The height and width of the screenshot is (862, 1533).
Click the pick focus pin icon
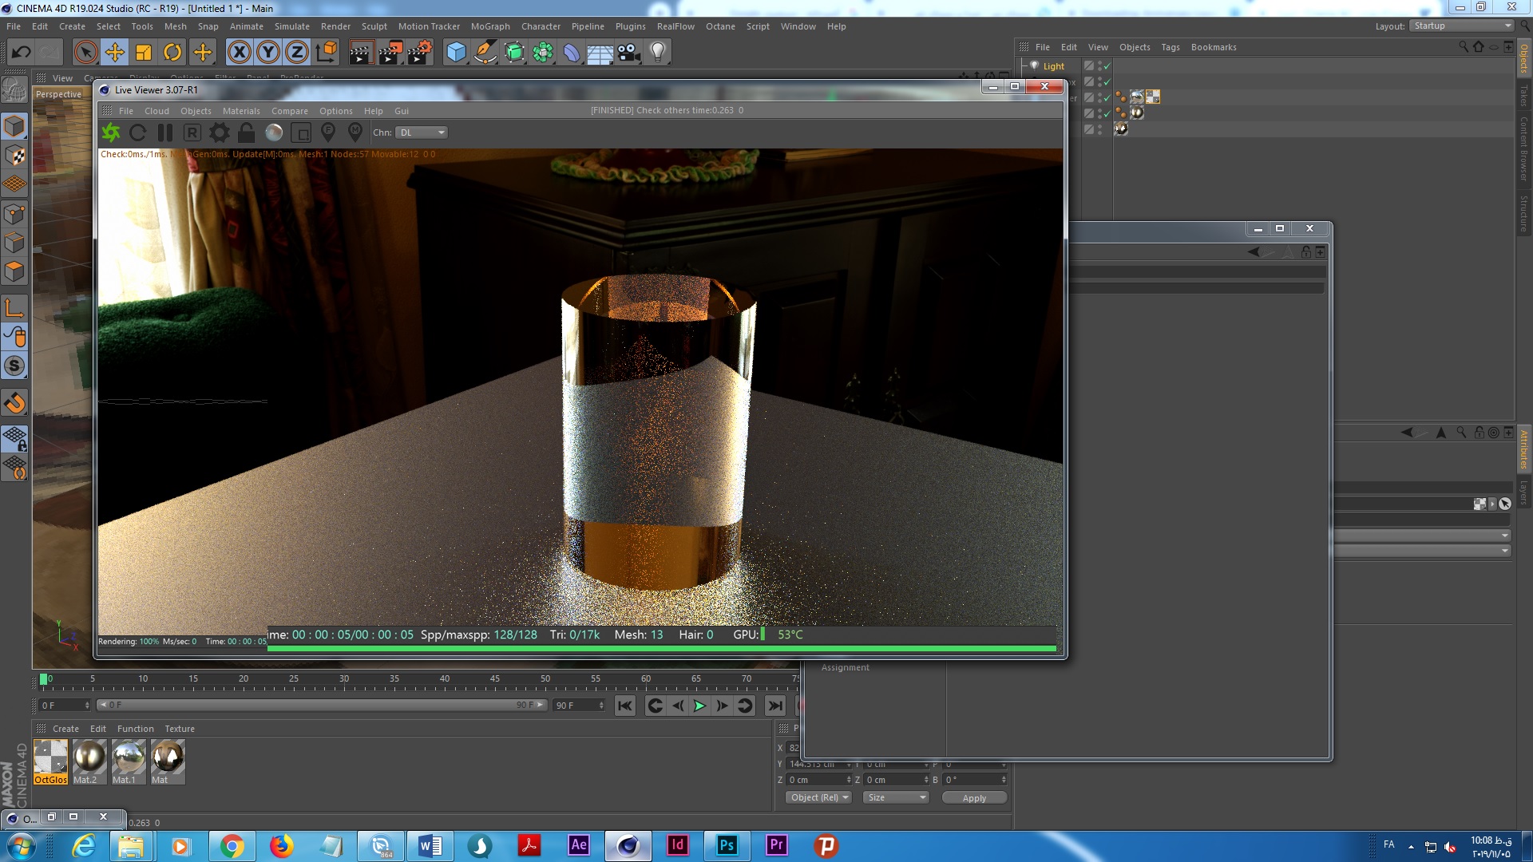[328, 132]
